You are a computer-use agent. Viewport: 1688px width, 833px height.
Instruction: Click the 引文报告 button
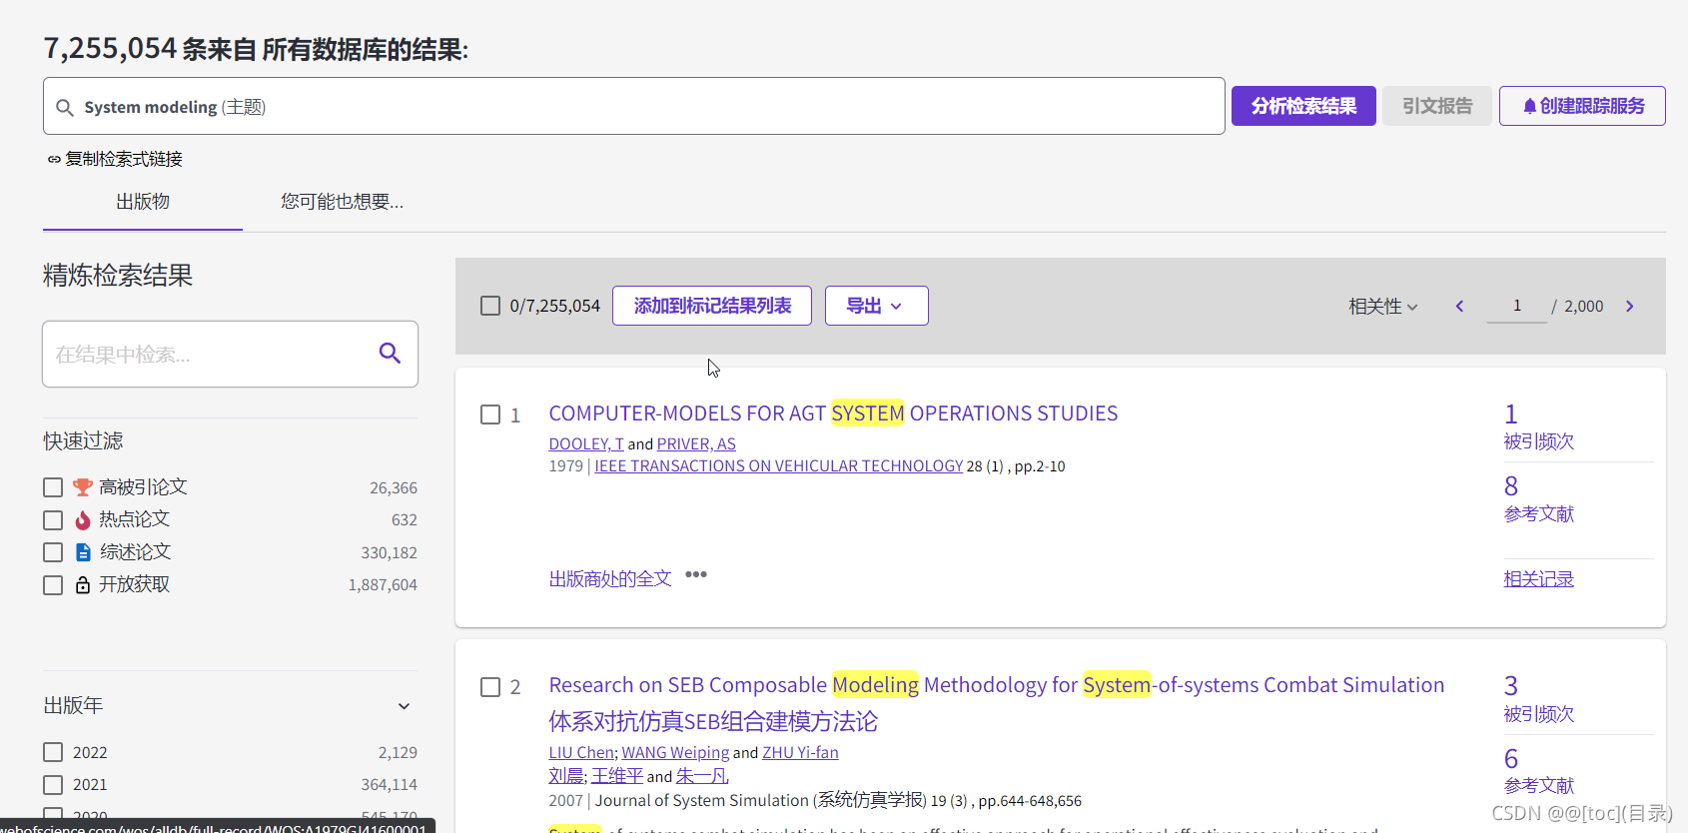(1437, 106)
